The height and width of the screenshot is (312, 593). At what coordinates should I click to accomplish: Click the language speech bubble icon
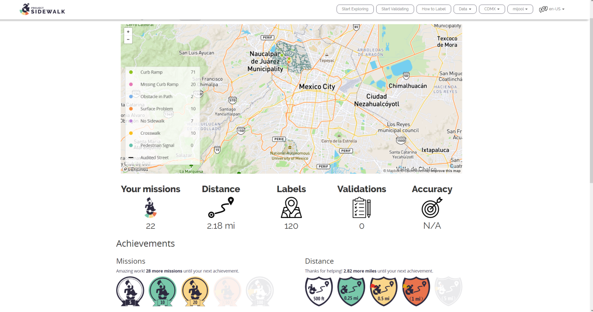[543, 9]
